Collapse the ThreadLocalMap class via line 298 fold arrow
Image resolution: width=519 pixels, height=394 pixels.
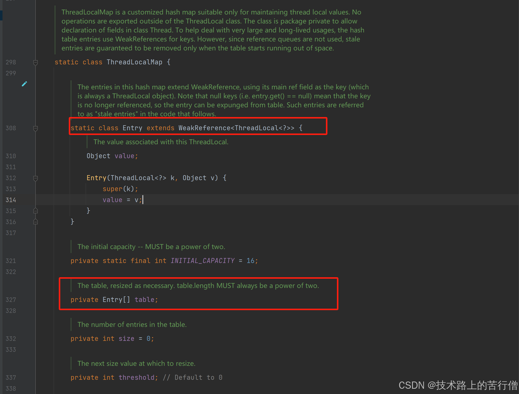tap(35, 62)
